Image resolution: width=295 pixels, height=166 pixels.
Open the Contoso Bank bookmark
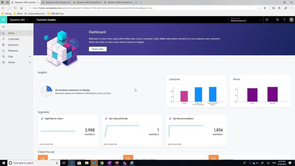coord(35,14)
